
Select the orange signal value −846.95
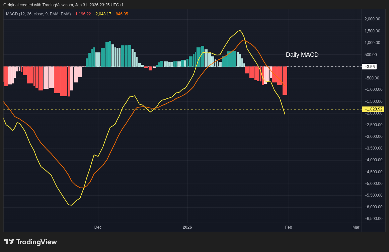tap(121, 14)
